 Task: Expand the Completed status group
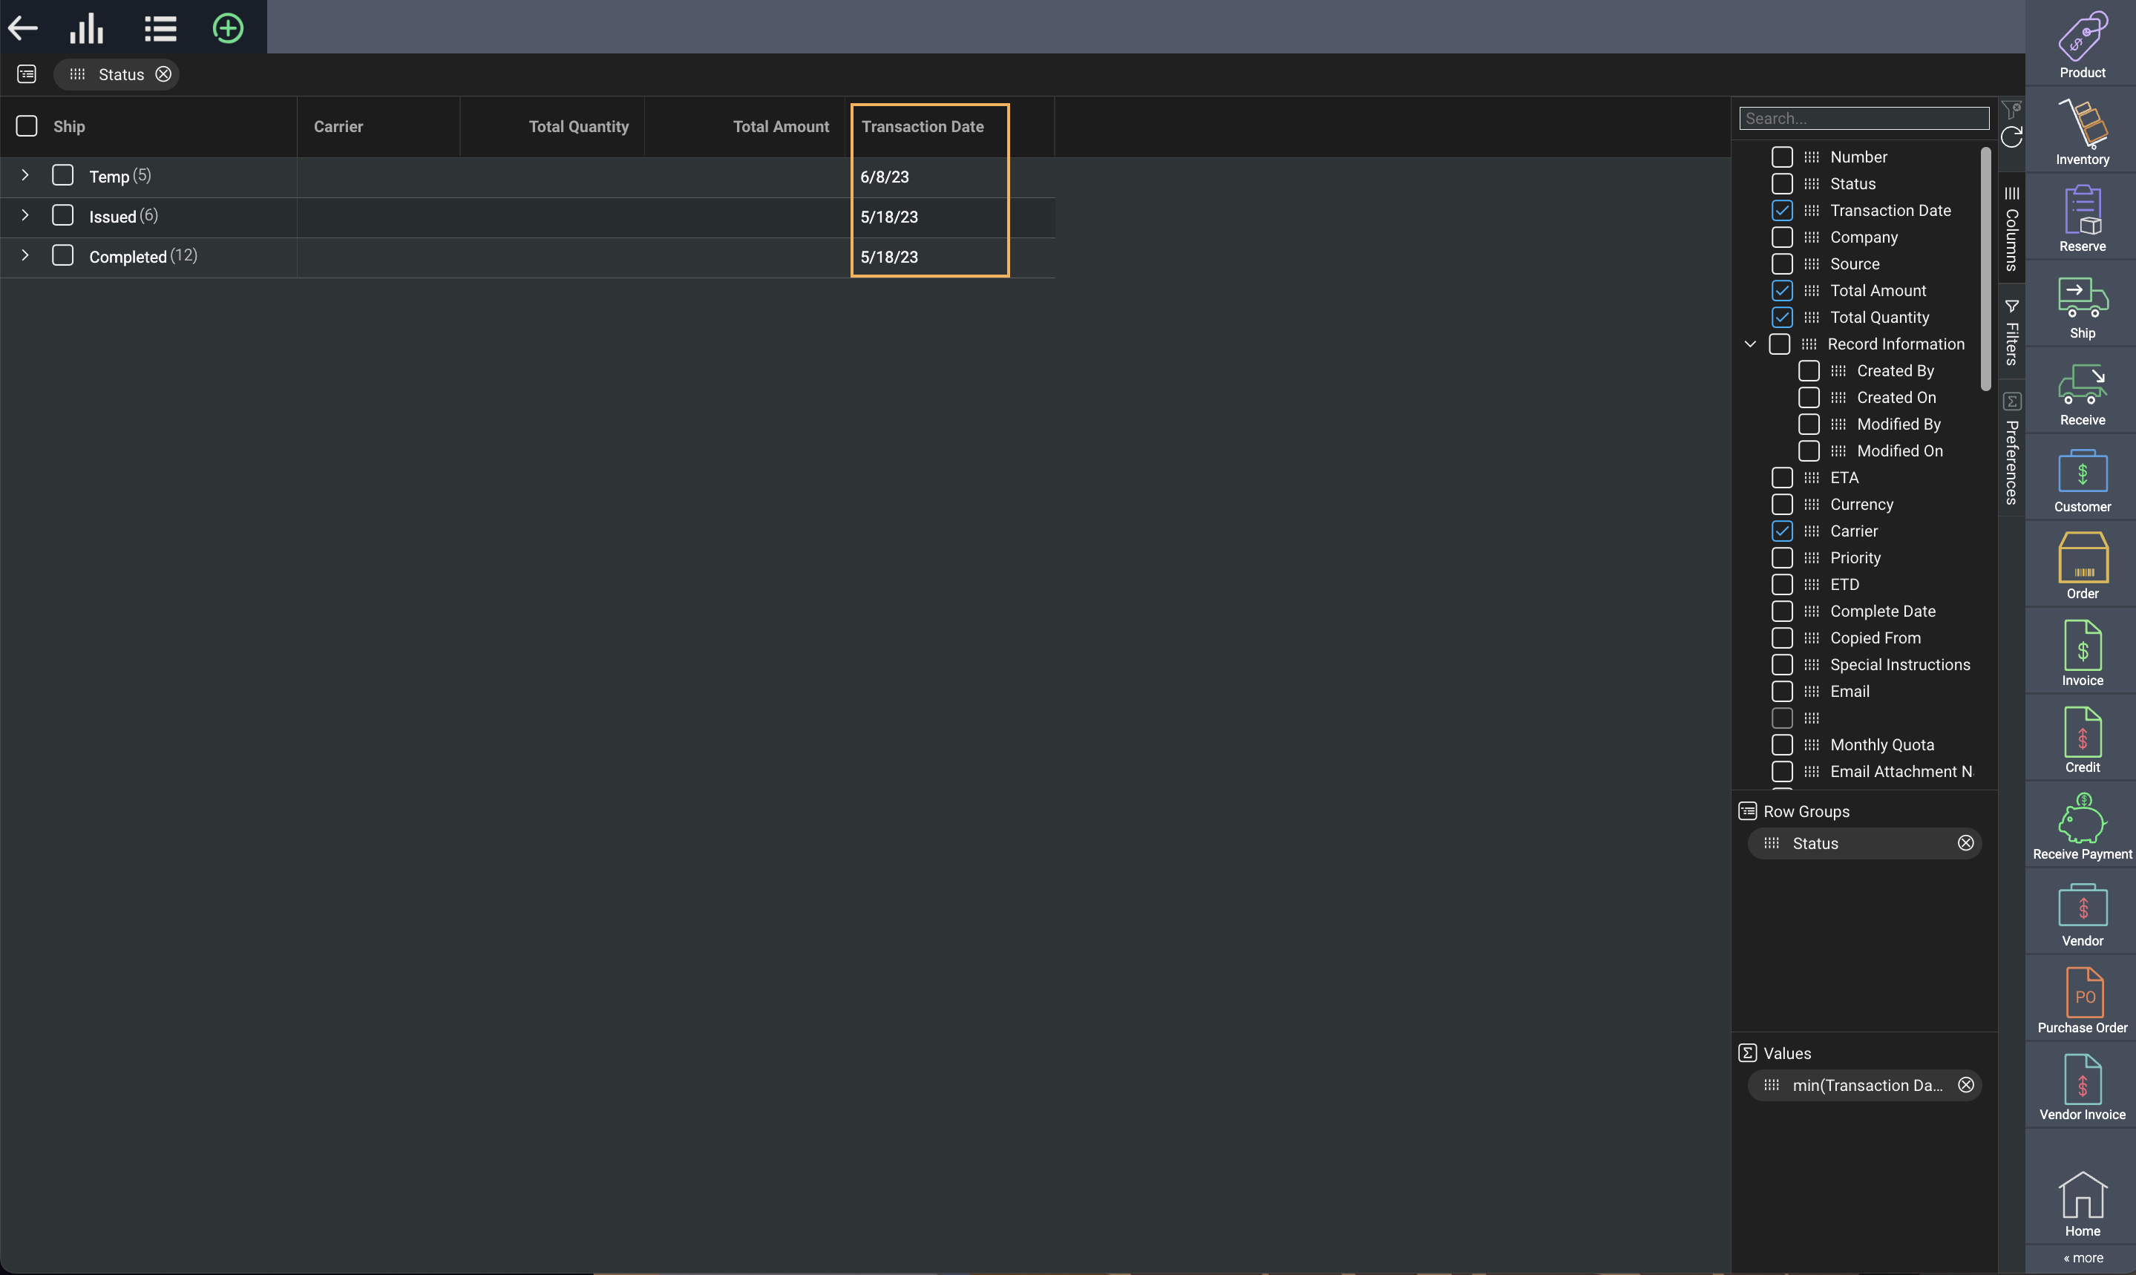coord(25,256)
